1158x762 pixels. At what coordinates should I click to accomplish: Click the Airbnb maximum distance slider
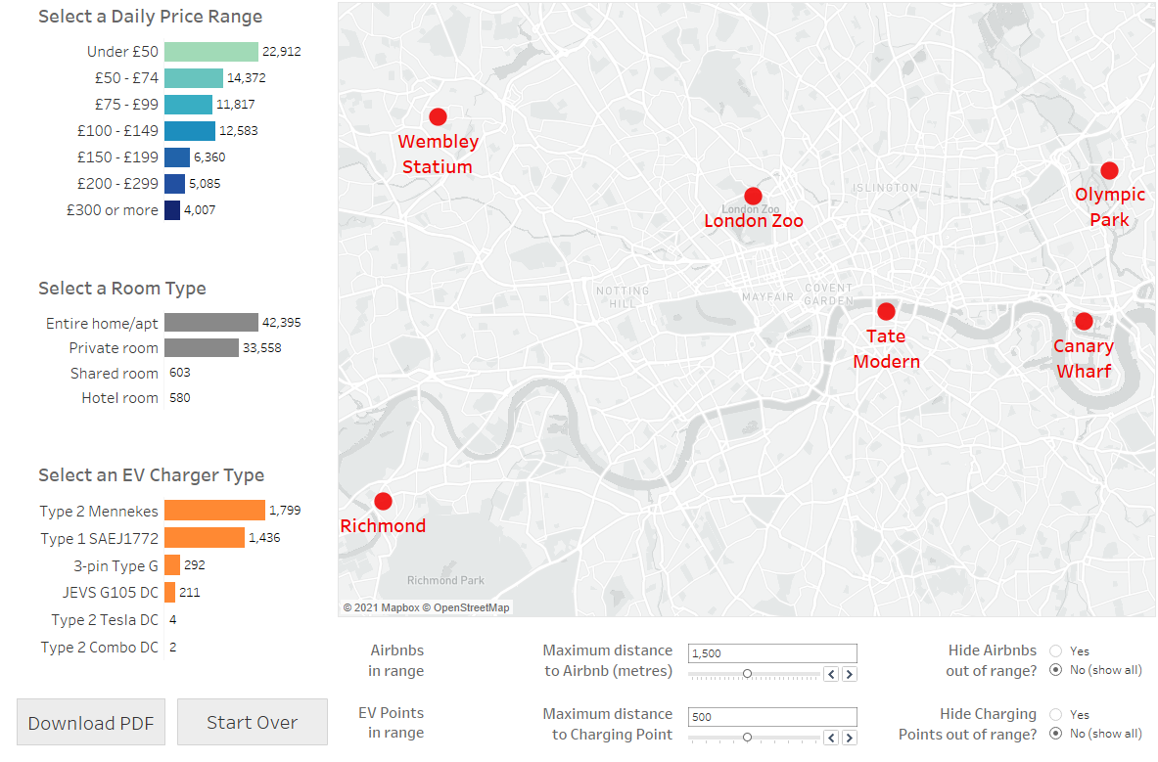click(747, 674)
